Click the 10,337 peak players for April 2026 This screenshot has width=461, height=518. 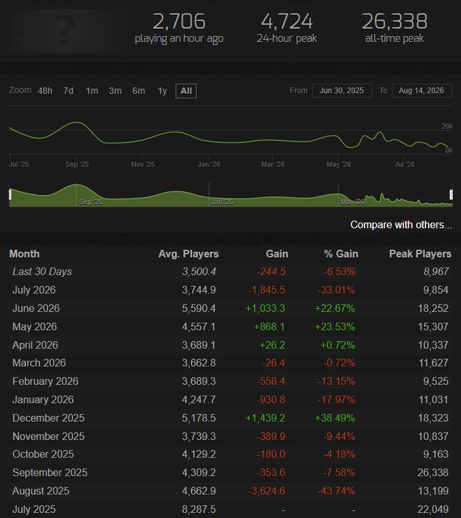[433, 345]
